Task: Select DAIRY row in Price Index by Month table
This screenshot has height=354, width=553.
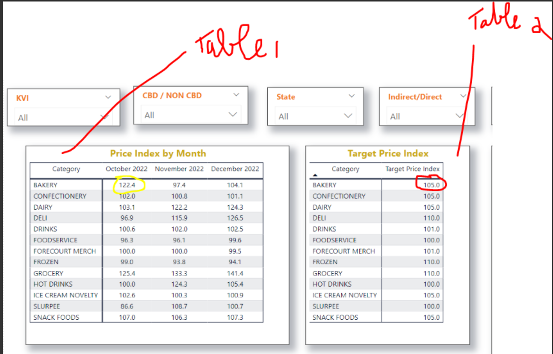Action: pos(146,207)
